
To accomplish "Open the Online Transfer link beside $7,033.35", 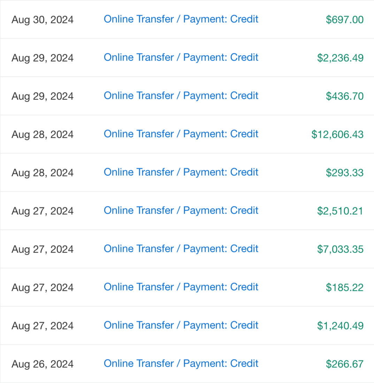I will pyautogui.click(x=181, y=249).
